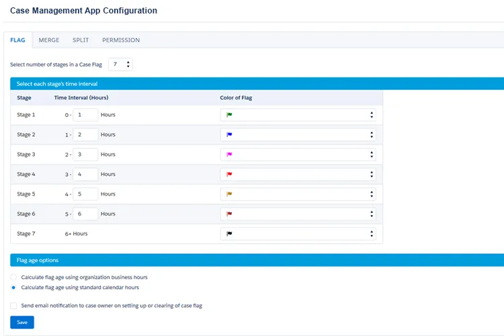
Task: Click the dark red flag icon for Stage 6
Action: pos(229,214)
